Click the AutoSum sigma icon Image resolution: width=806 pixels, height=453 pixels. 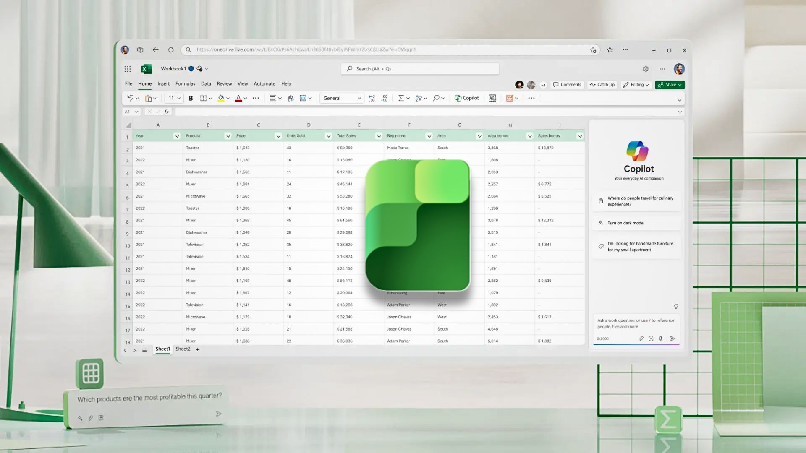coord(401,98)
